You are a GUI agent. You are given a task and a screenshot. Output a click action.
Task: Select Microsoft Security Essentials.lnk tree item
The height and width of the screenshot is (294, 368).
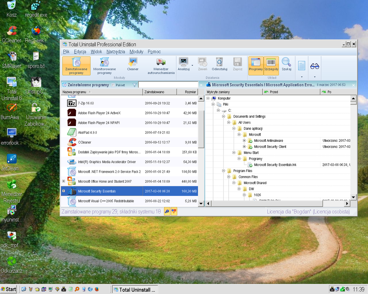point(275,165)
